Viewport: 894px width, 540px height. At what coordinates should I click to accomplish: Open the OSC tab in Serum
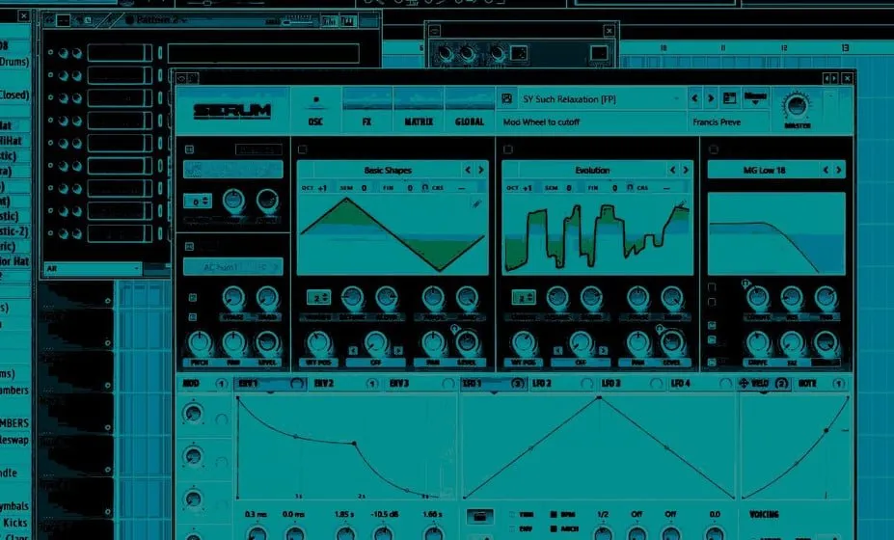[315, 110]
